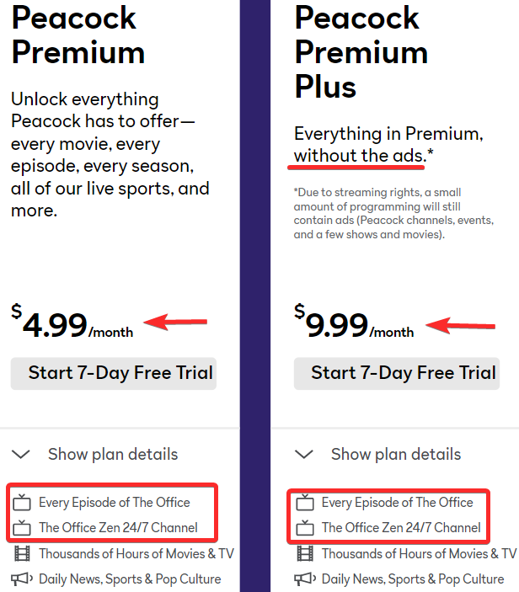Click the 'Peacock Premium Plus' plan heading
Image resolution: width=519 pixels, height=592 pixels.
361,51
